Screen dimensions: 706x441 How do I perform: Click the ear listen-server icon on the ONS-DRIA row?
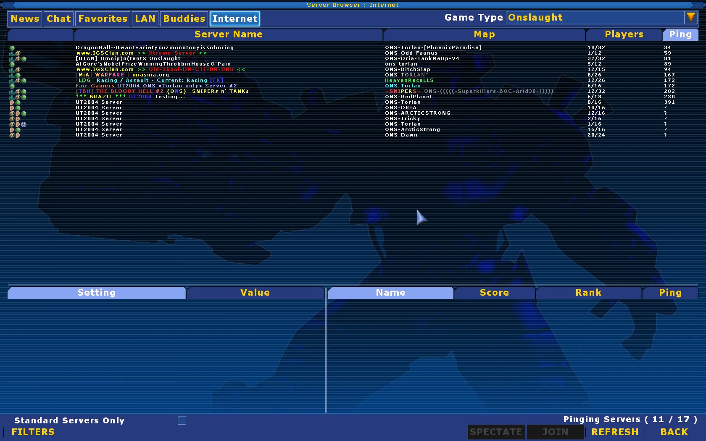click(12, 108)
